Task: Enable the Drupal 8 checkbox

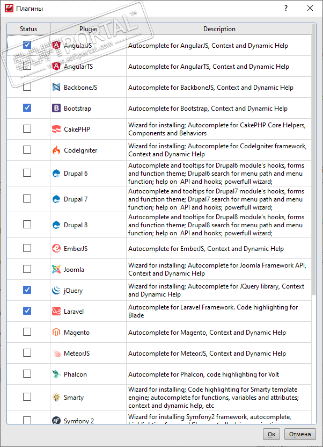Action: click(27, 225)
